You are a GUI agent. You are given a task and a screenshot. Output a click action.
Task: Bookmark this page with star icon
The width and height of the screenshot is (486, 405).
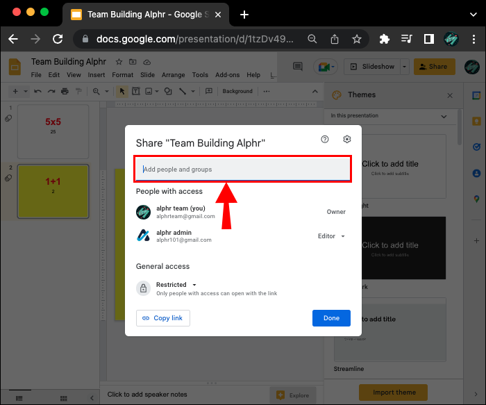point(356,40)
